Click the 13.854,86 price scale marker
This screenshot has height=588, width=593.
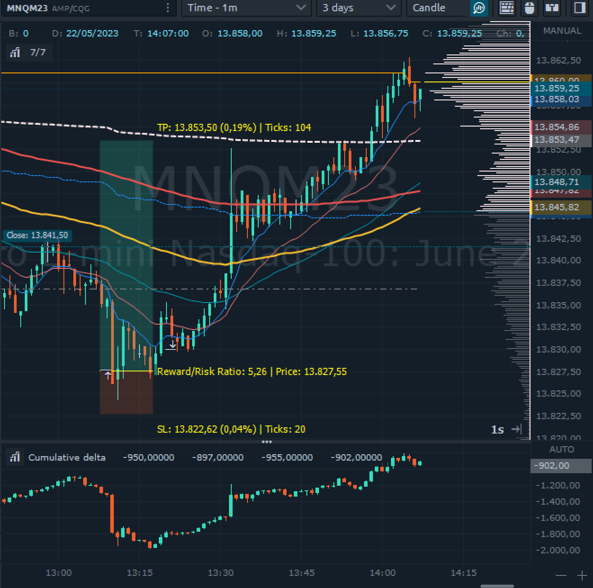(x=561, y=127)
